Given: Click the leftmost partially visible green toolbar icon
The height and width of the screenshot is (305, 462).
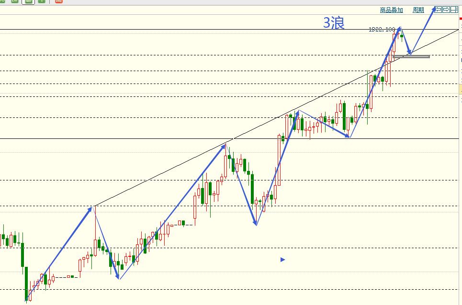Looking at the screenshot, I should point(2,1).
